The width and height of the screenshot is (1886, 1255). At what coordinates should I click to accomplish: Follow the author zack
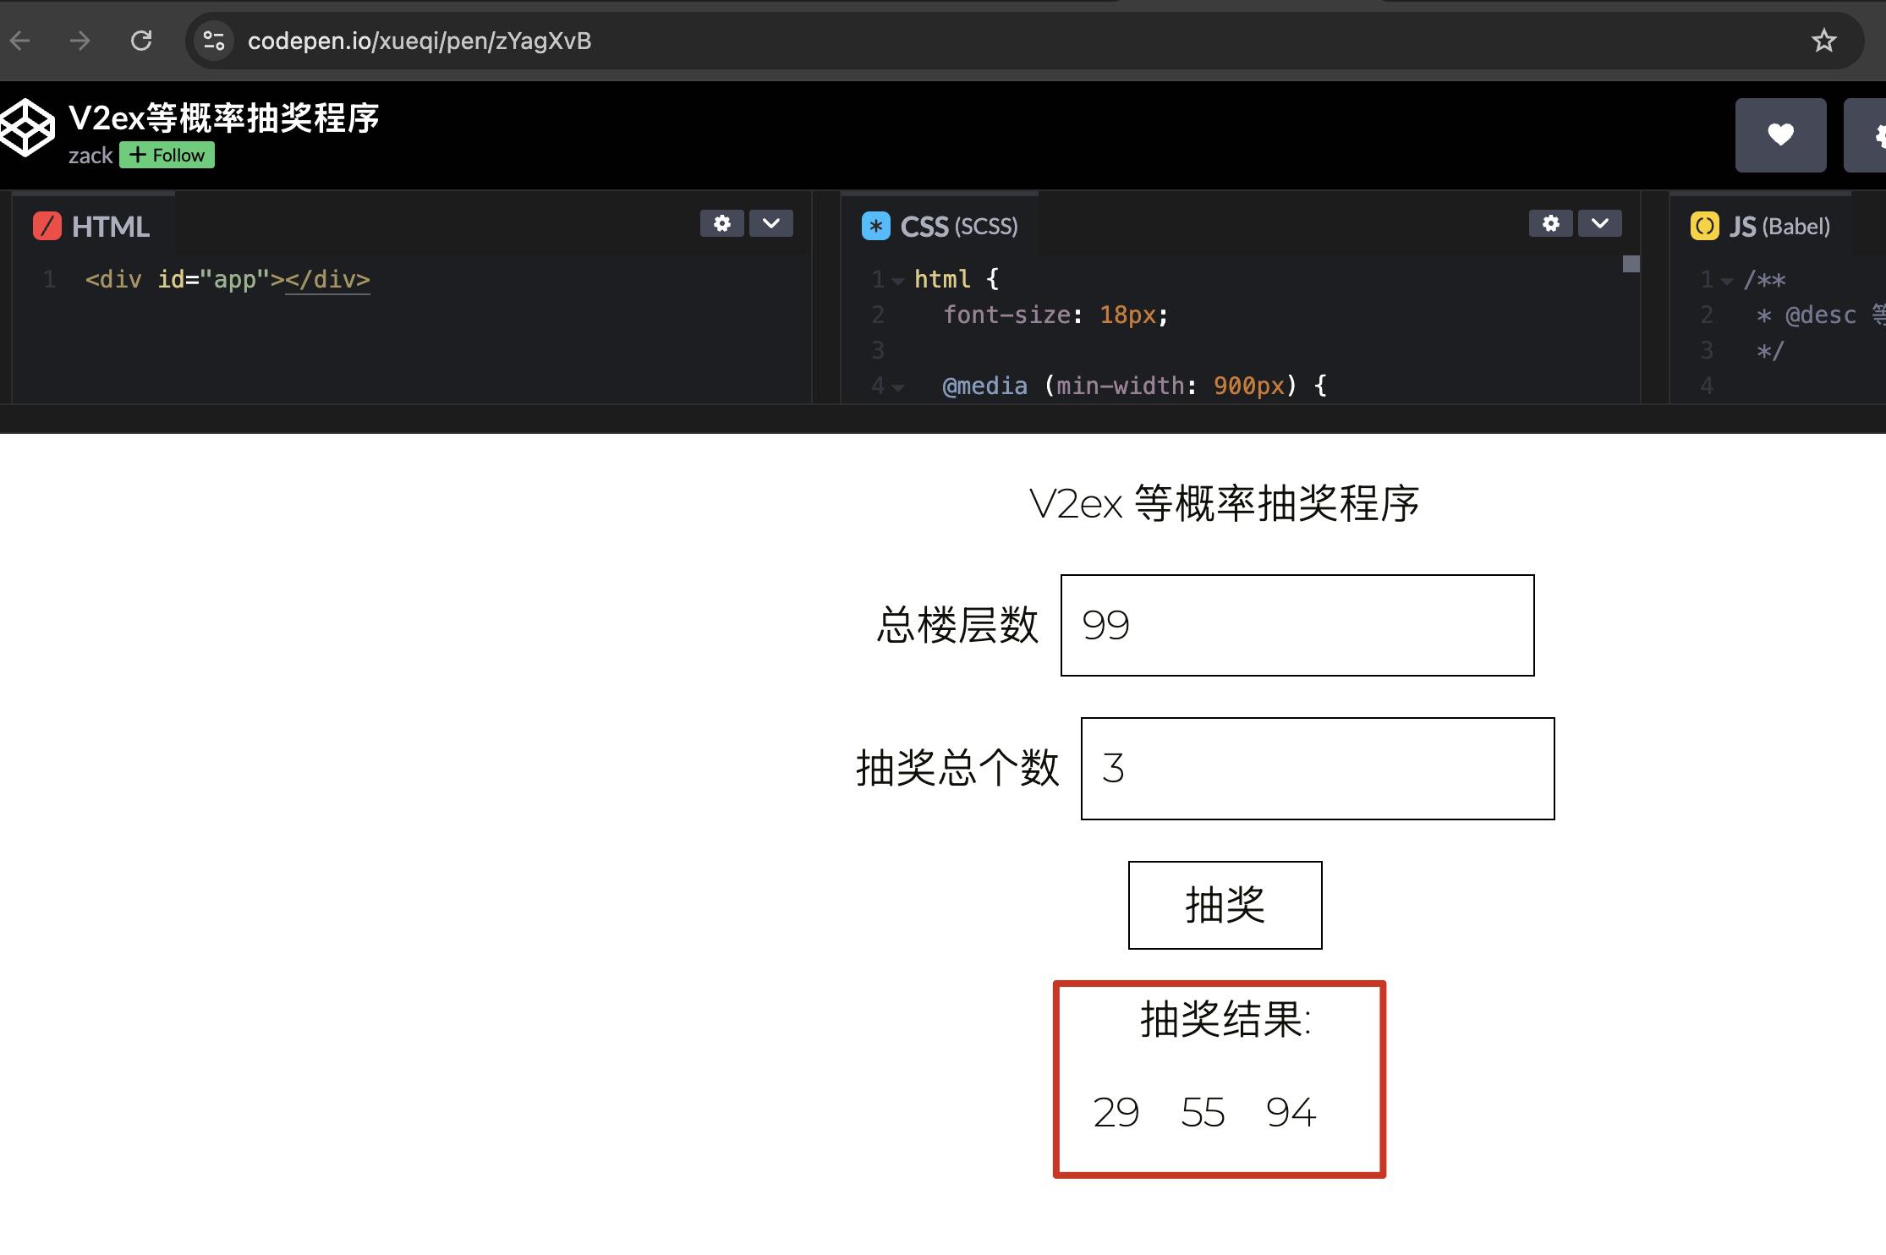click(167, 156)
